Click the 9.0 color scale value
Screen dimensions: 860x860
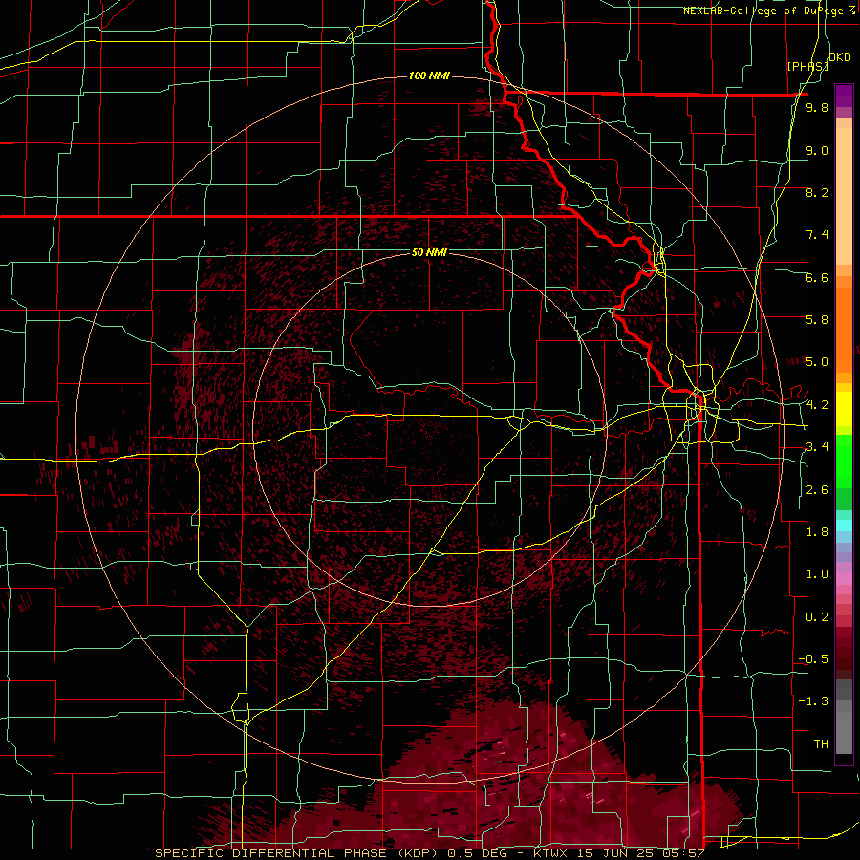(x=817, y=150)
